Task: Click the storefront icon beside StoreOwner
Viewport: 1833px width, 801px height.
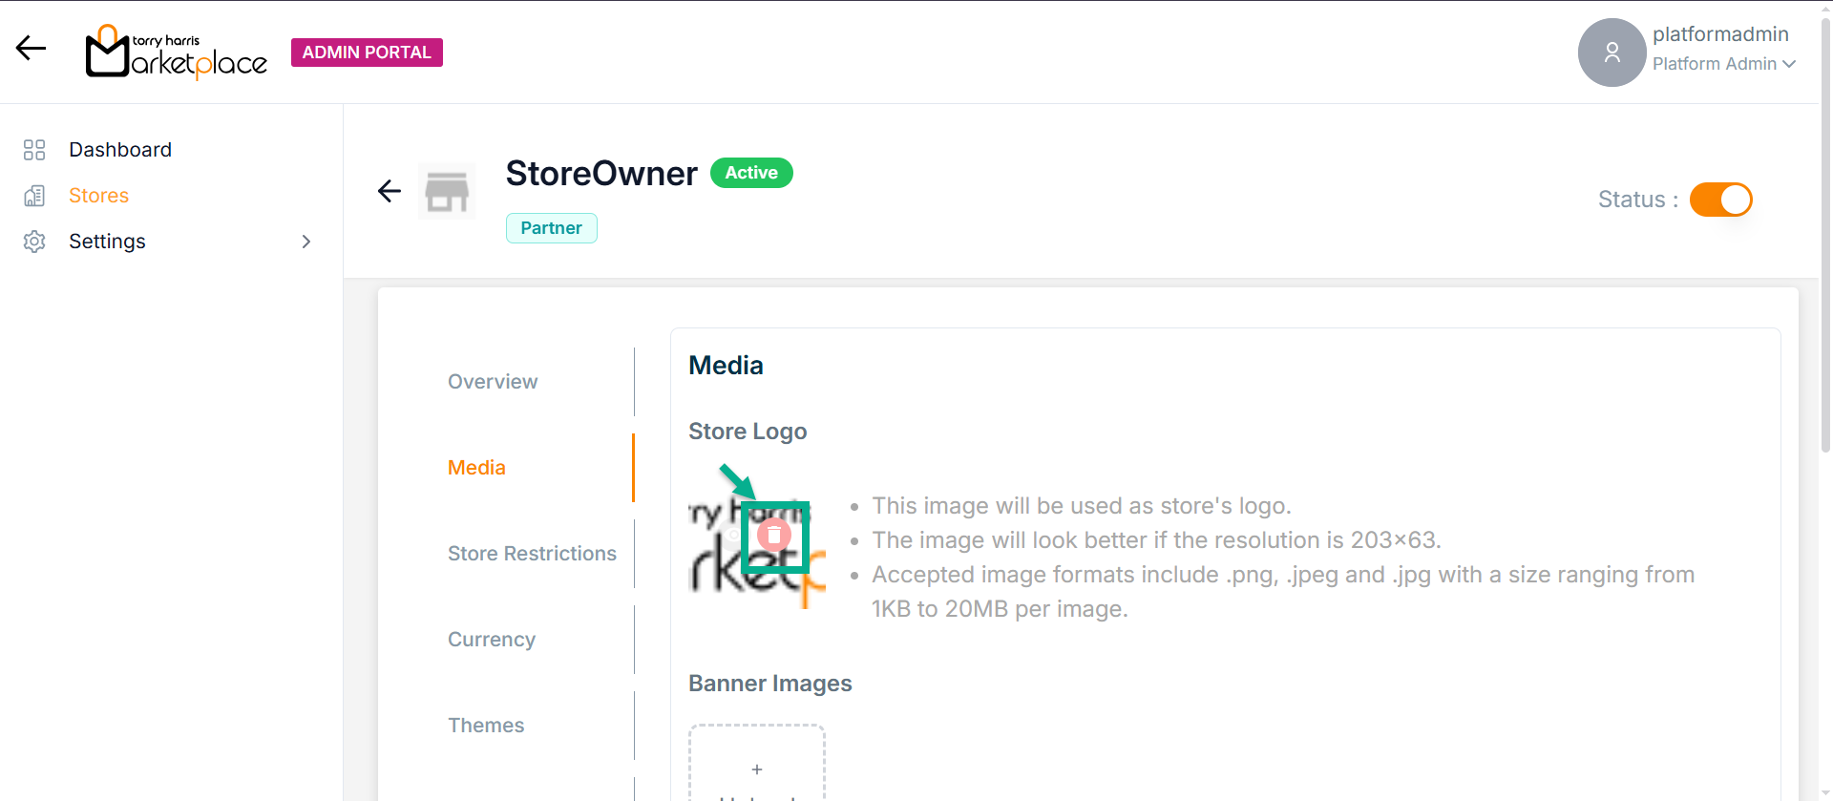Action: [x=447, y=192]
